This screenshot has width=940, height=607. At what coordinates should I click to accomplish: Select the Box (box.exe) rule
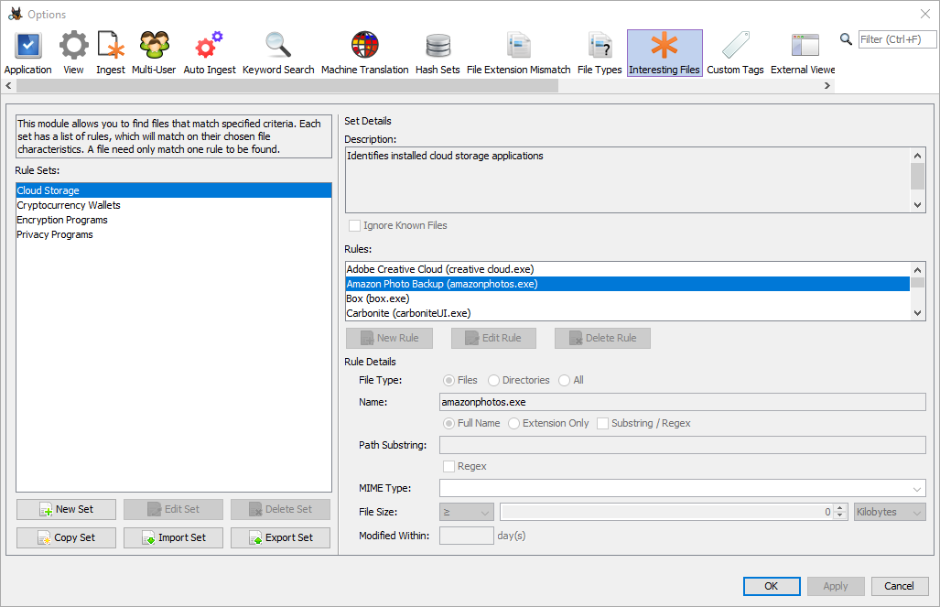coord(377,298)
